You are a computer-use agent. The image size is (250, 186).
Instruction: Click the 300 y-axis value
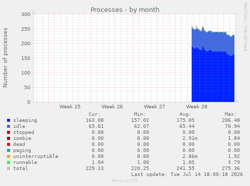tap(26, 15)
